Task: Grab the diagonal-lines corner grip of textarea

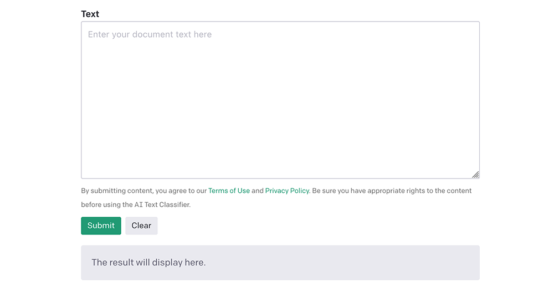Action: pyautogui.click(x=475, y=175)
